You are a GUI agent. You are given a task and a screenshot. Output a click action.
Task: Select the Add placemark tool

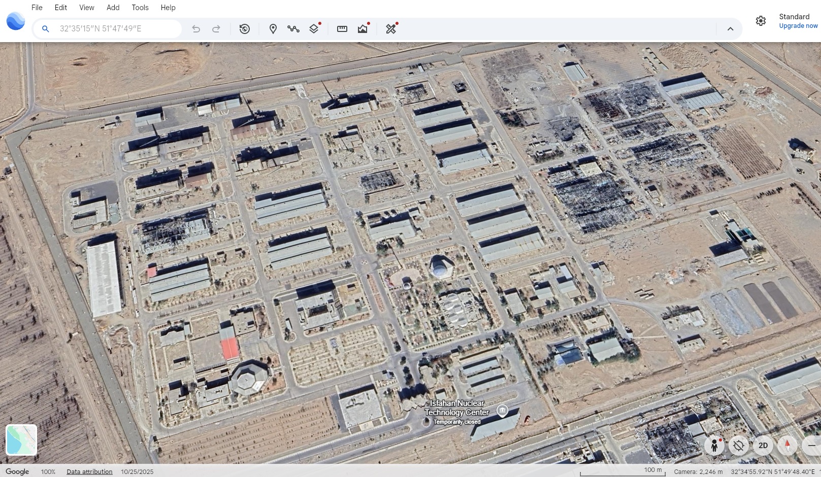(273, 29)
